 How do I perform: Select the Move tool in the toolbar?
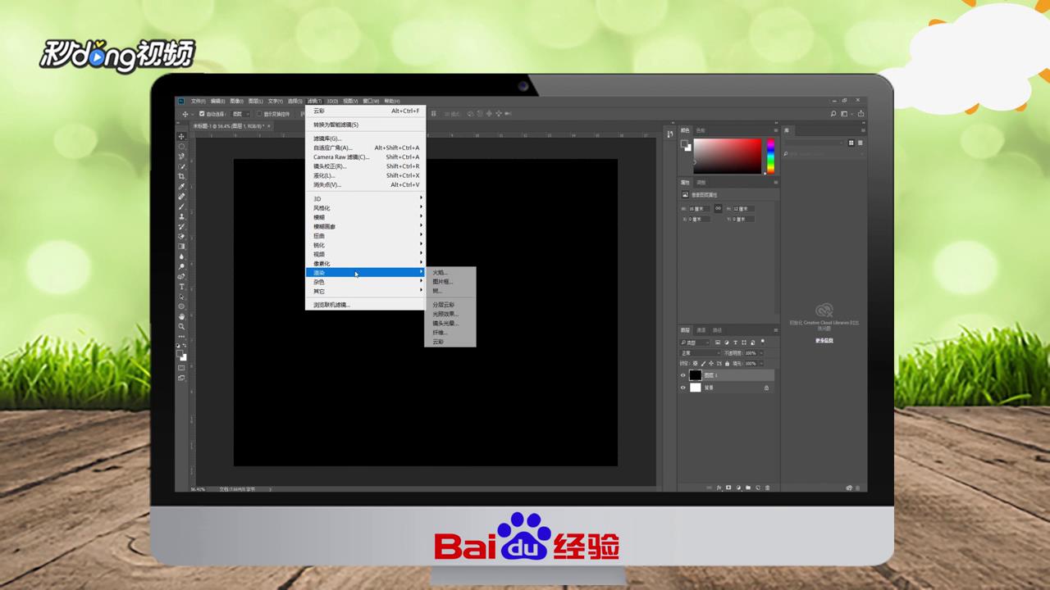[181, 135]
